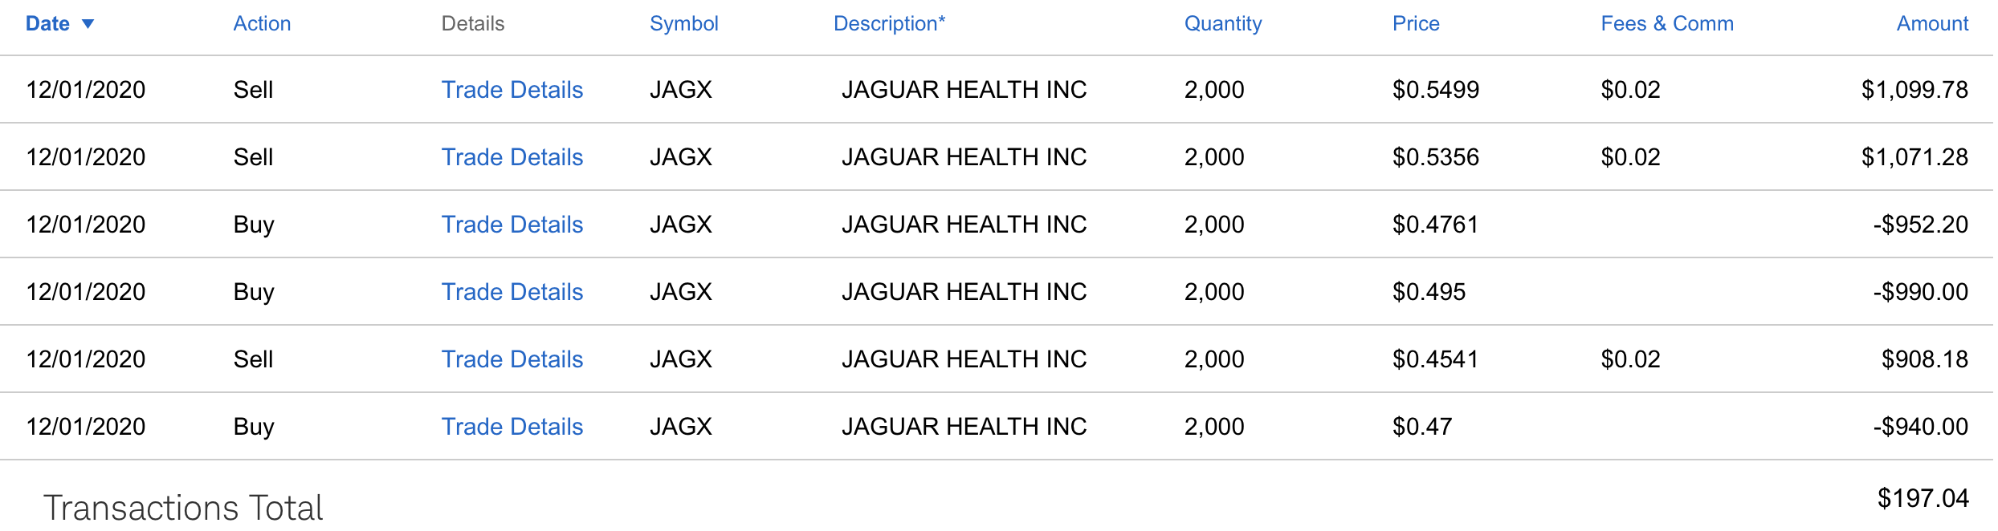This screenshot has height=531, width=1998.
Task: Open Trade Details for $0.47 buy
Action: coord(512,427)
